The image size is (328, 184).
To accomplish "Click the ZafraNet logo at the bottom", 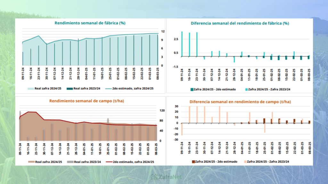I will tap(164, 176).
